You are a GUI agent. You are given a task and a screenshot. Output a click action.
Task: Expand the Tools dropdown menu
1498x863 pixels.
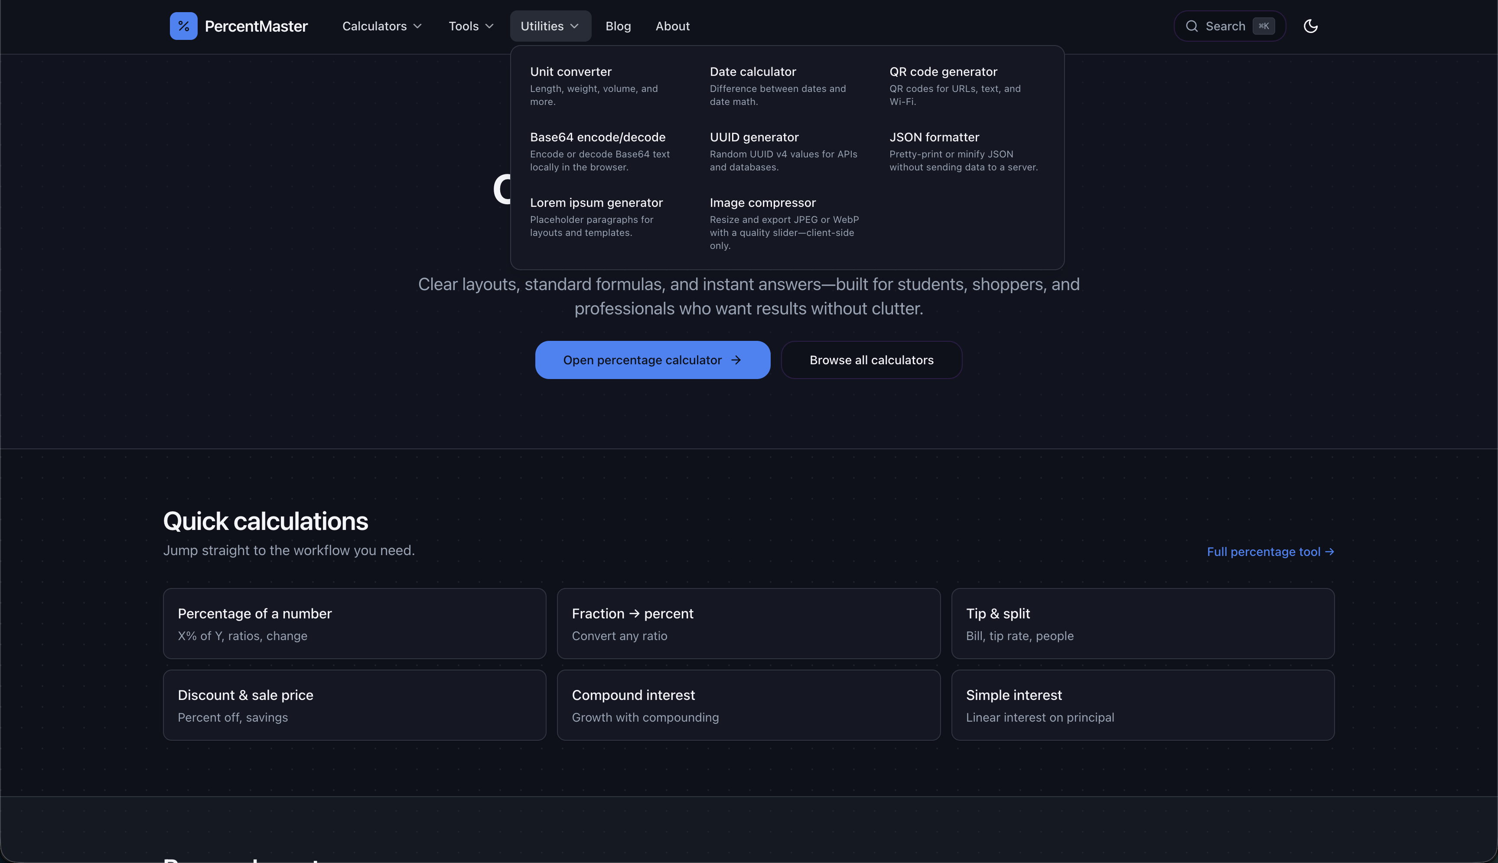471,26
